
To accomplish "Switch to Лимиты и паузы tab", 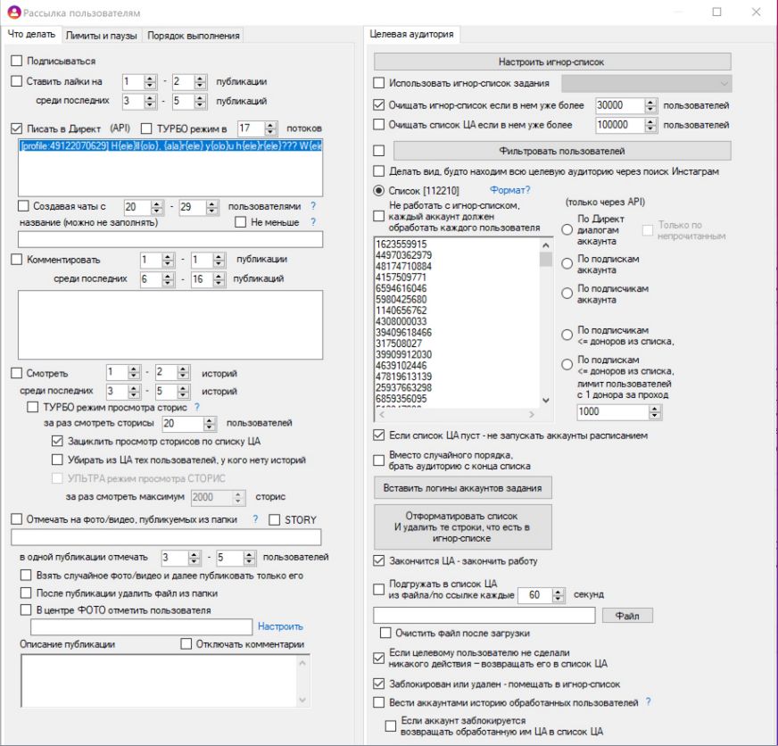I will coord(101,35).
